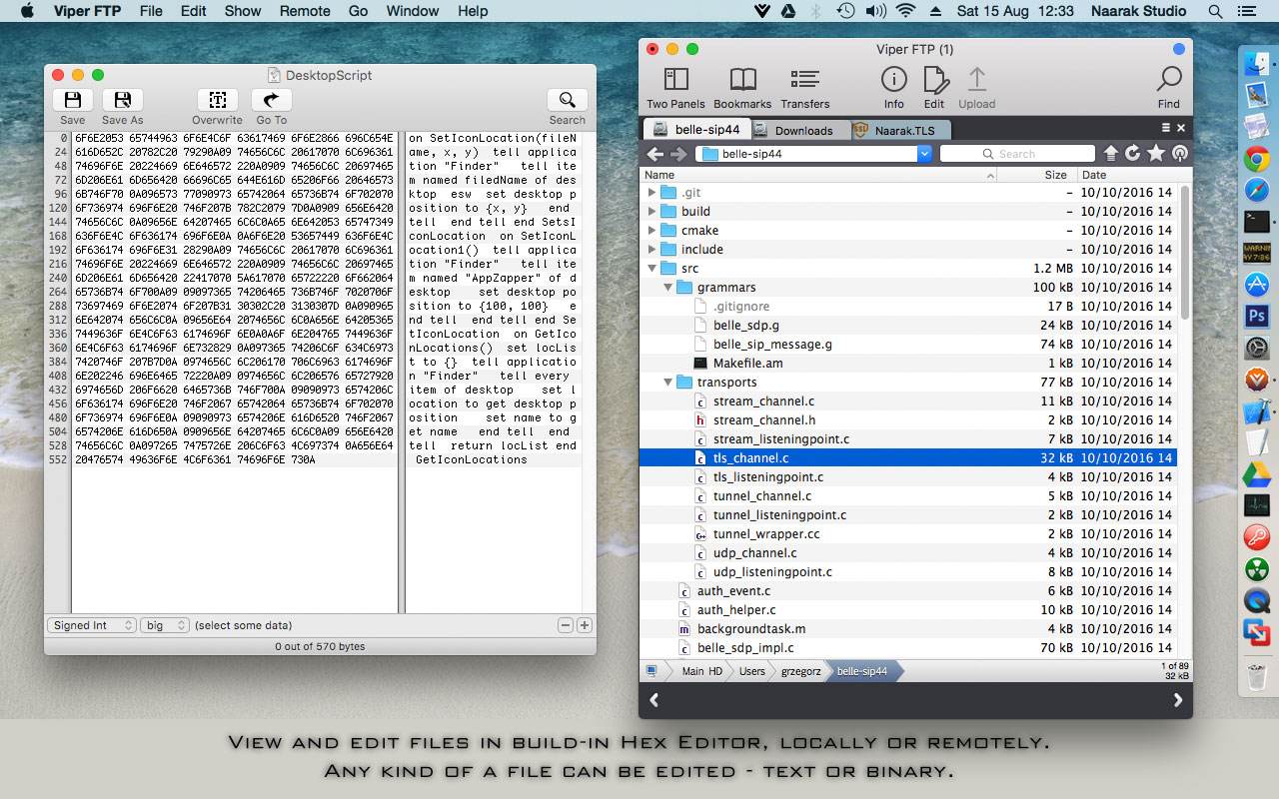Open Google Drive from the Dock
This screenshot has height=799, width=1279.
[x=1256, y=474]
